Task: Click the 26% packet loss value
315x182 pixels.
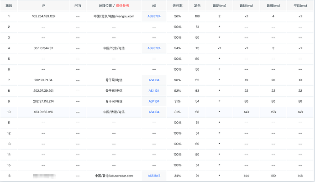Action: tap(178, 16)
